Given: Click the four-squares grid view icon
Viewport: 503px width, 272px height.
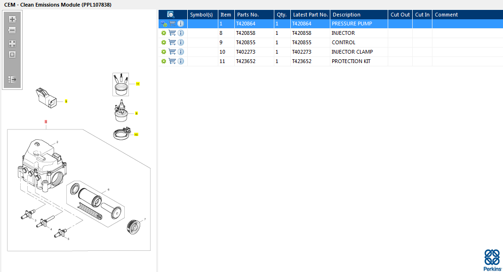Looking at the screenshot, I should pyautogui.click(x=12, y=44).
